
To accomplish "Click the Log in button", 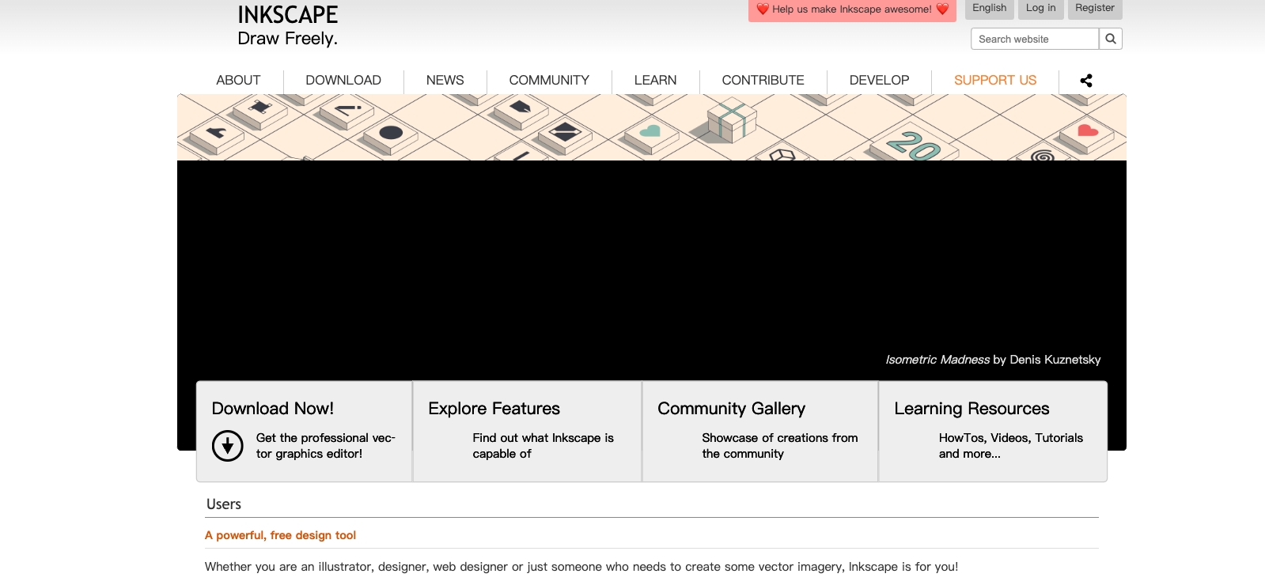I will tap(1041, 9).
